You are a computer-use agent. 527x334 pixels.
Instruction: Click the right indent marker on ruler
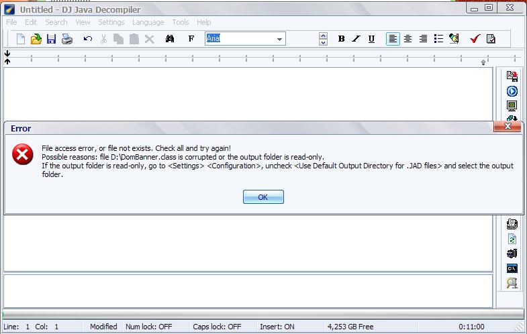483,62
